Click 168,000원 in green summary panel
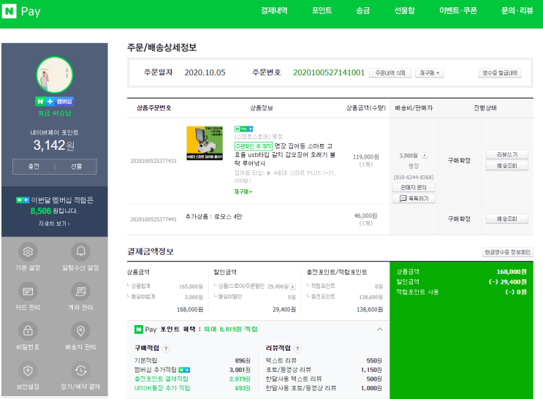Viewport: 543px width, 399px height. [512, 272]
